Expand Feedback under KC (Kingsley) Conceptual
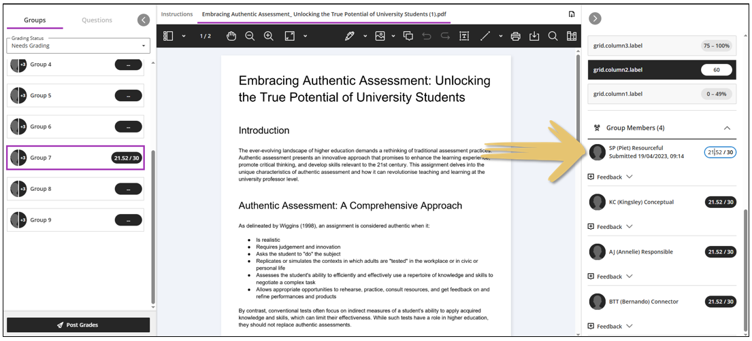752x341 pixels. tap(610, 227)
